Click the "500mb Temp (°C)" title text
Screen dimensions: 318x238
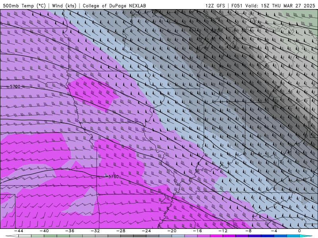tap(24, 6)
